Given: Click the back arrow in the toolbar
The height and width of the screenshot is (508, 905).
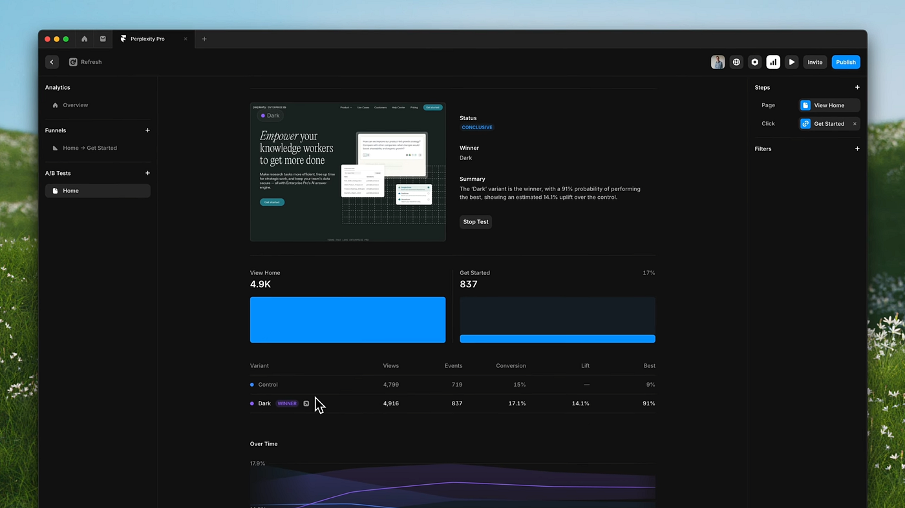Looking at the screenshot, I should click(x=52, y=61).
